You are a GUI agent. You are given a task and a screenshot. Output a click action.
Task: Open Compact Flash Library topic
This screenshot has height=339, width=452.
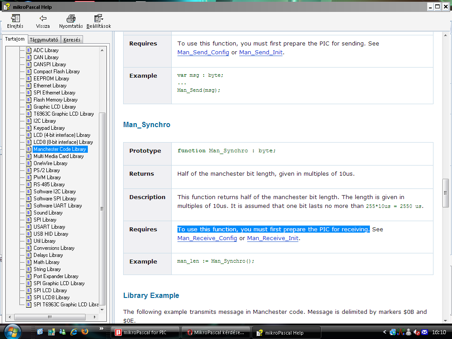[x=56, y=72]
